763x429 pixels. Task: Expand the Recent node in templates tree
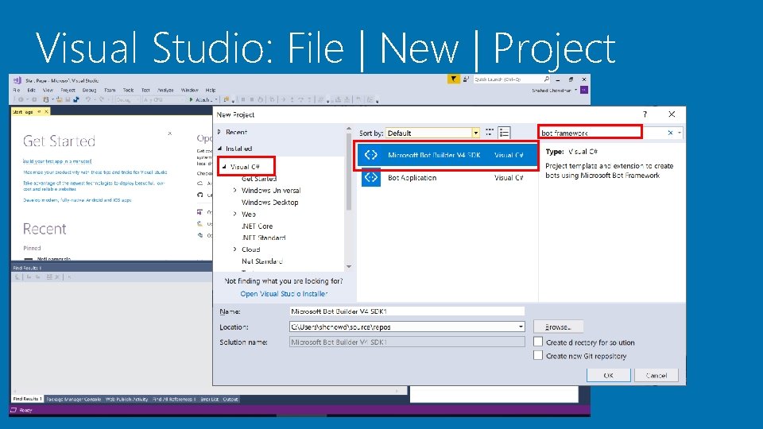pyautogui.click(x=219, y=132)
